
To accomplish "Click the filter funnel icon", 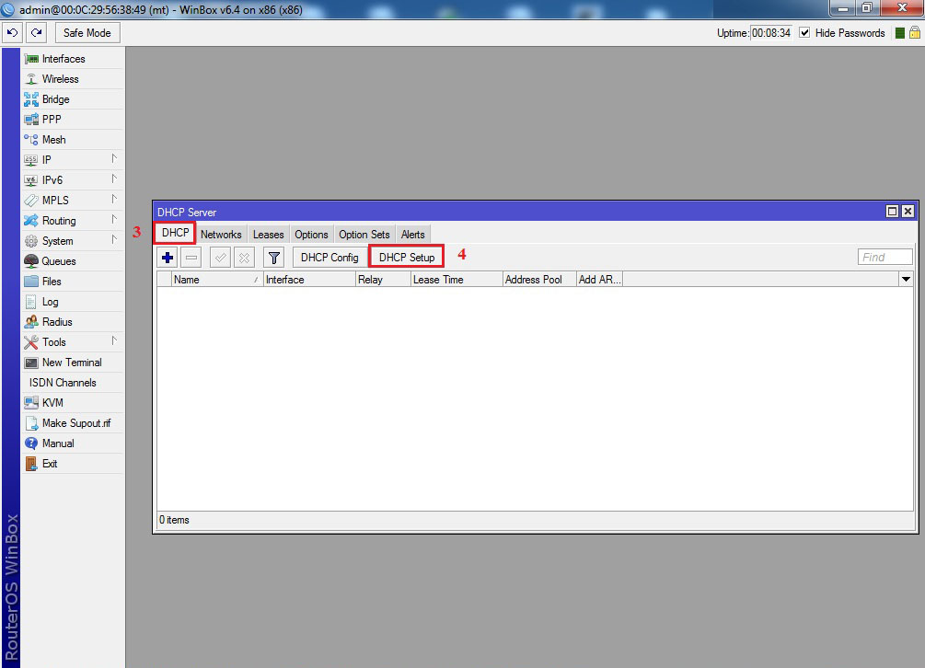I will [x=273, y=258].
